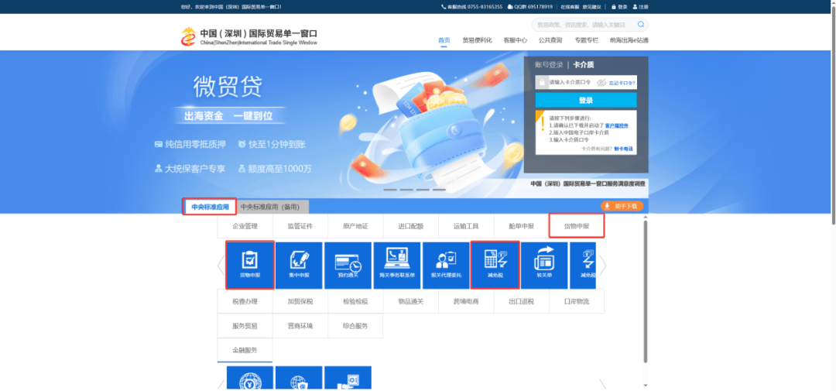Open the 转关单 tile
This screenshot has width=836, height=391.
pos(544,265)
